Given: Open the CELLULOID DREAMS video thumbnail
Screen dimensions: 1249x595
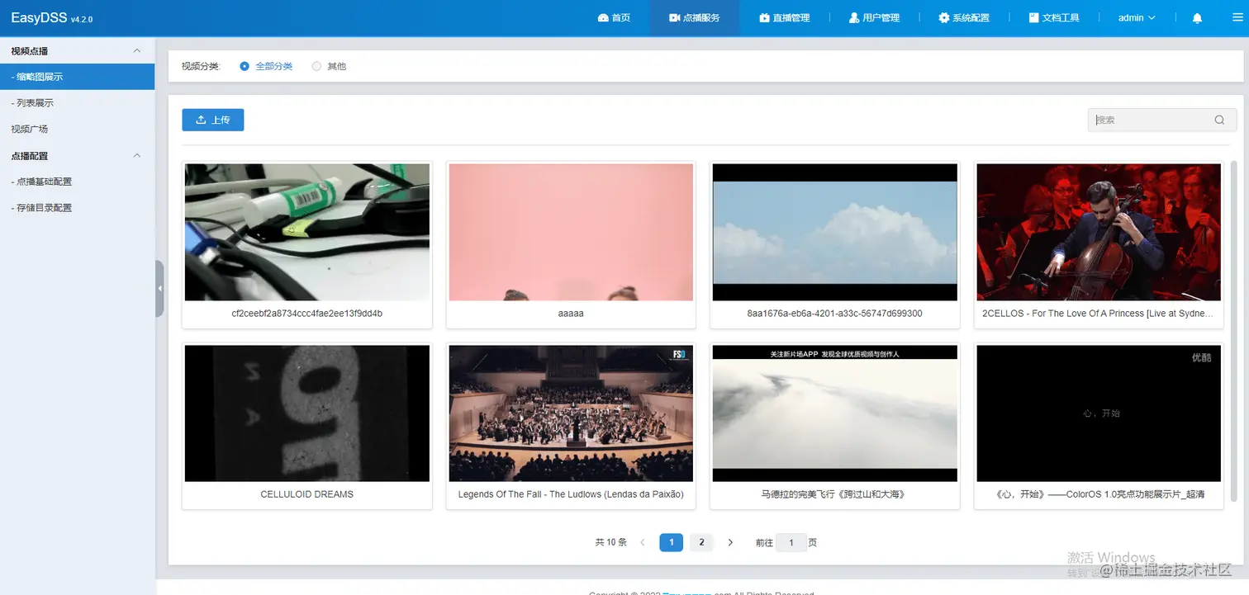Looking at the screenshot, I should [307, 413].
